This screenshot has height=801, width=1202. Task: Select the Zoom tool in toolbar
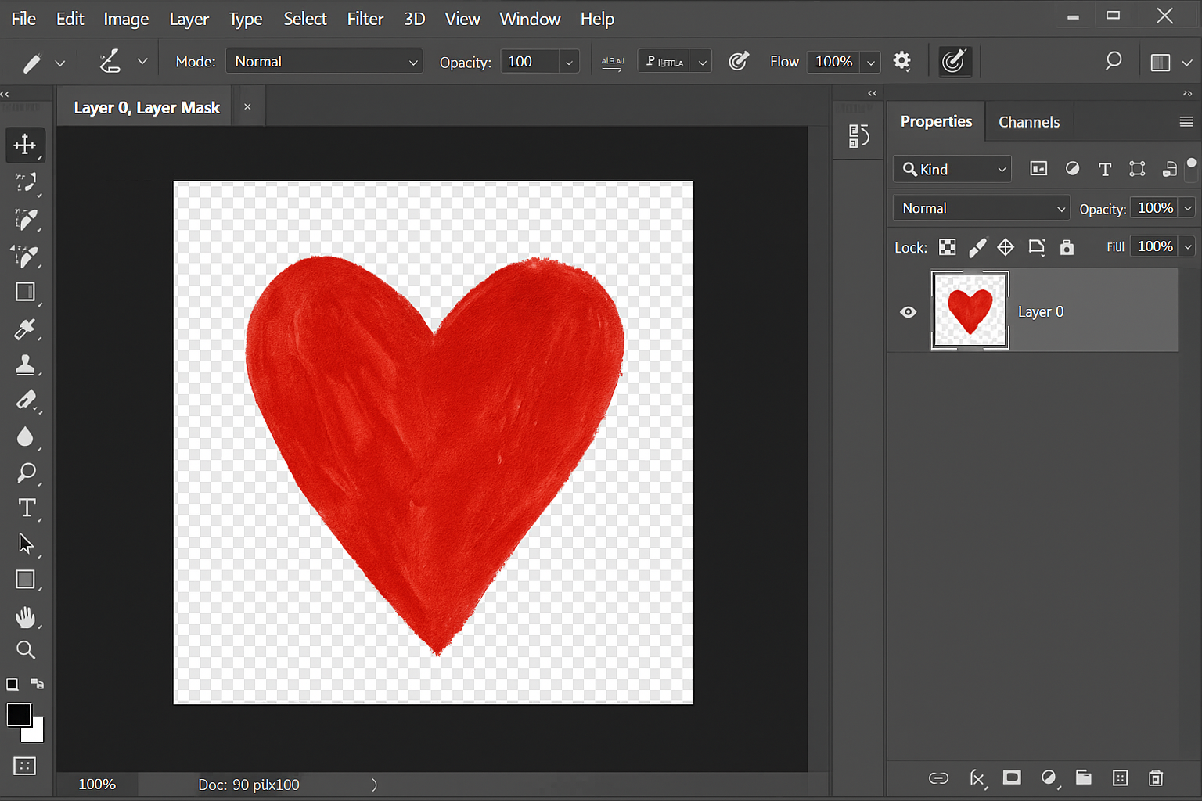(x=25, y=650)
